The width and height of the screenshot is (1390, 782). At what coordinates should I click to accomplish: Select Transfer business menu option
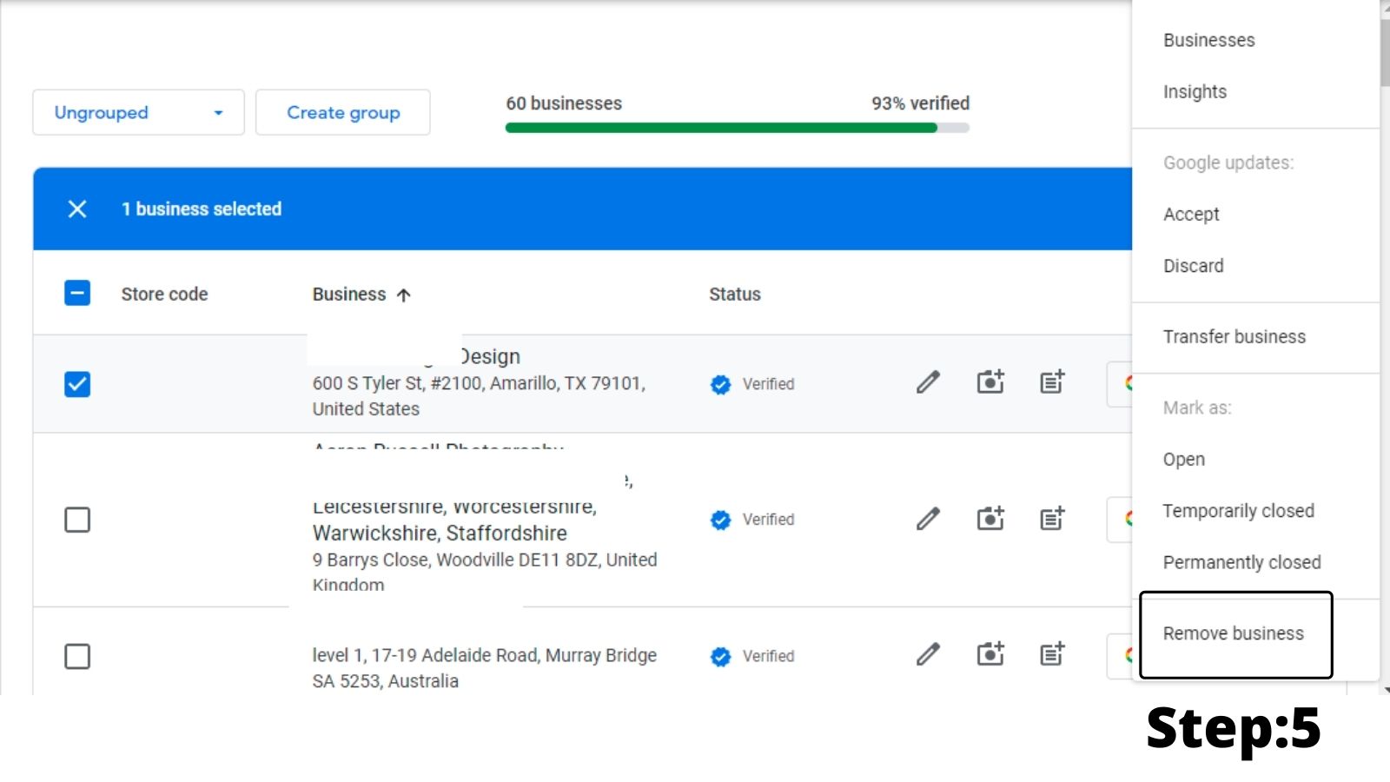point(1234,337)
